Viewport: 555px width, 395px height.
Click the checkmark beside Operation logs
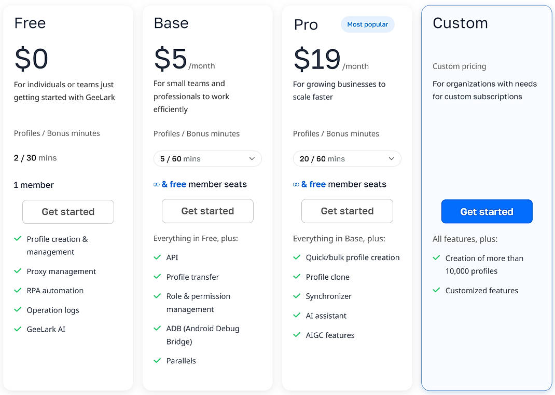(x=18, y=310)
